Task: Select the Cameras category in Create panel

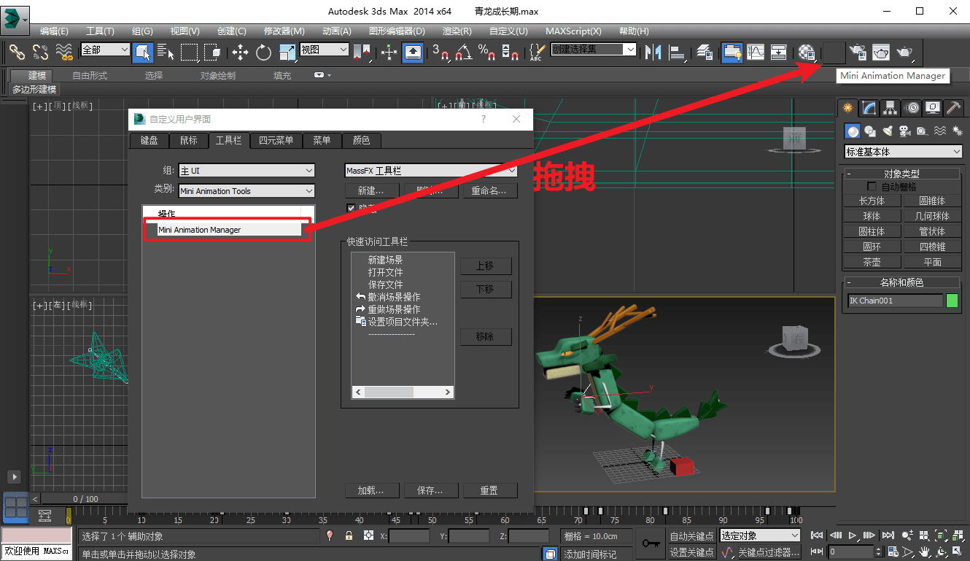Action: pos(905,131)
